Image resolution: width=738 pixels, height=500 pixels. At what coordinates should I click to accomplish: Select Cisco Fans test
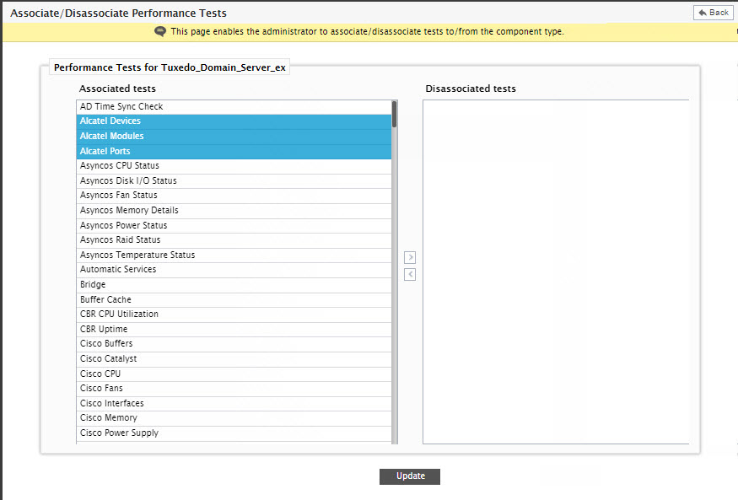click(234, 389)
